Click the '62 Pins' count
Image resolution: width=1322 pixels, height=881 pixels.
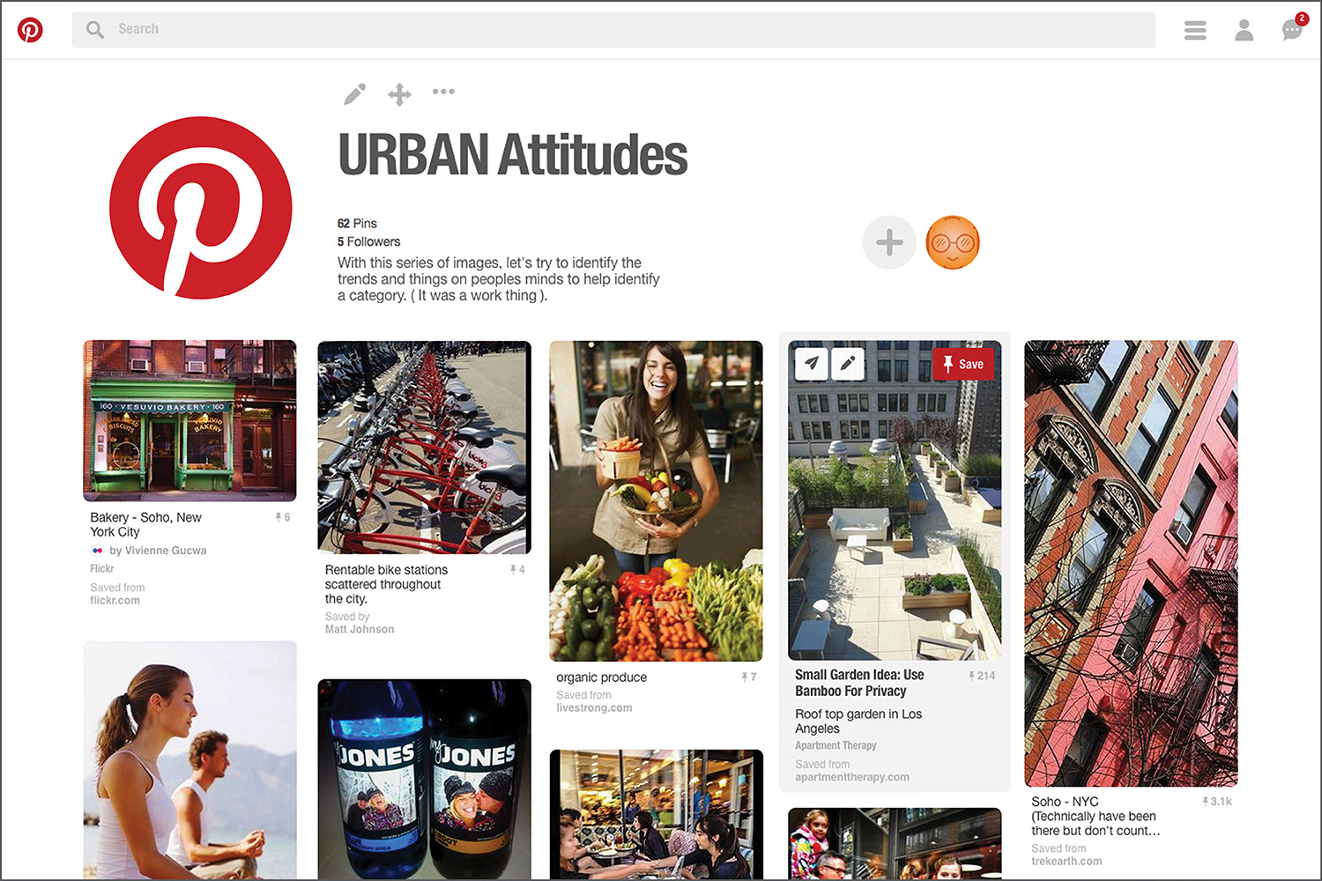357,224
